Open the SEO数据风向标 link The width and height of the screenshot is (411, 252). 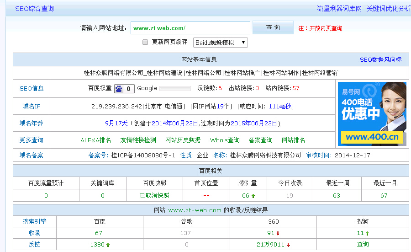click(x=380, y=59)
